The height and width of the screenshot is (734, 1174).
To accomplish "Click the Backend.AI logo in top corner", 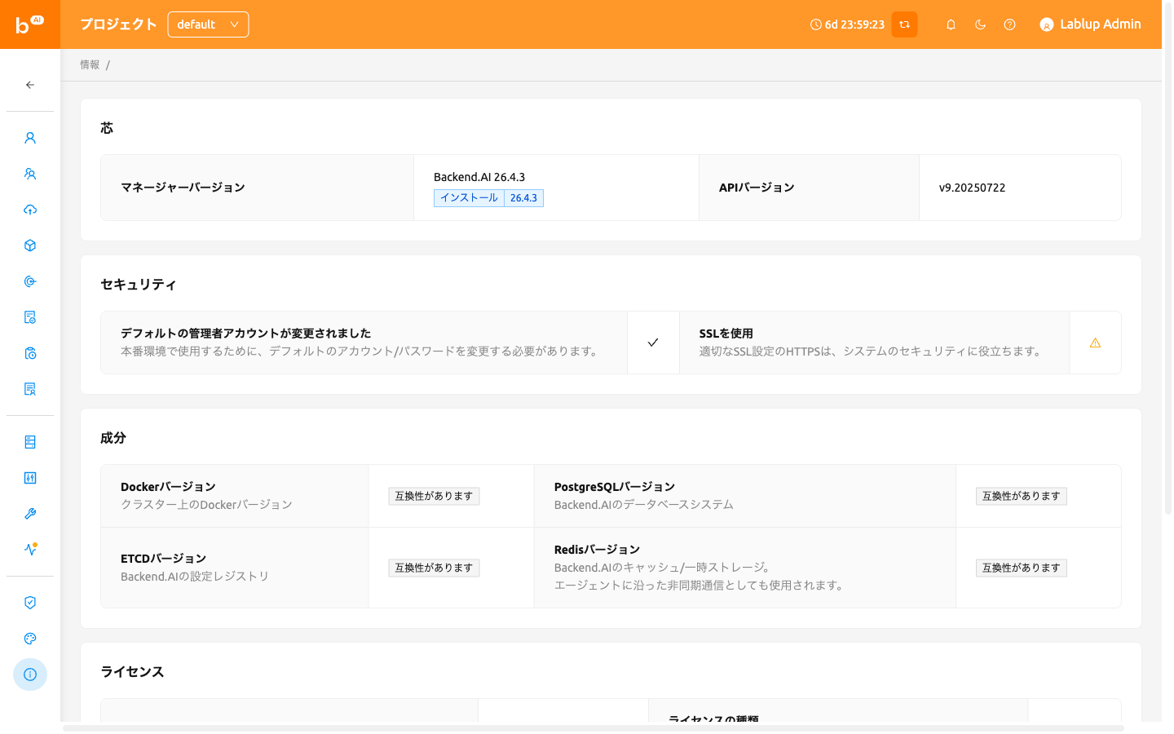I will [29, 24].
